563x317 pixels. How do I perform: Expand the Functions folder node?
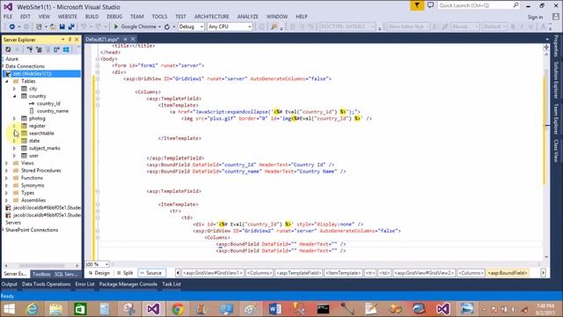pyautogui.click(x=7, y=178)
